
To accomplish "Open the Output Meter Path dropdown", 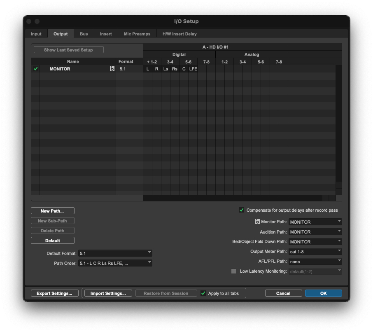I will (315, 252).
